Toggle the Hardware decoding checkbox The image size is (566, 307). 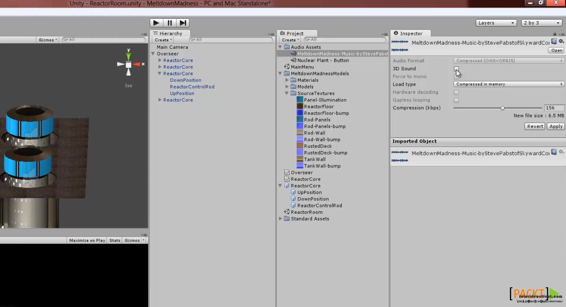tap(456, 93)
